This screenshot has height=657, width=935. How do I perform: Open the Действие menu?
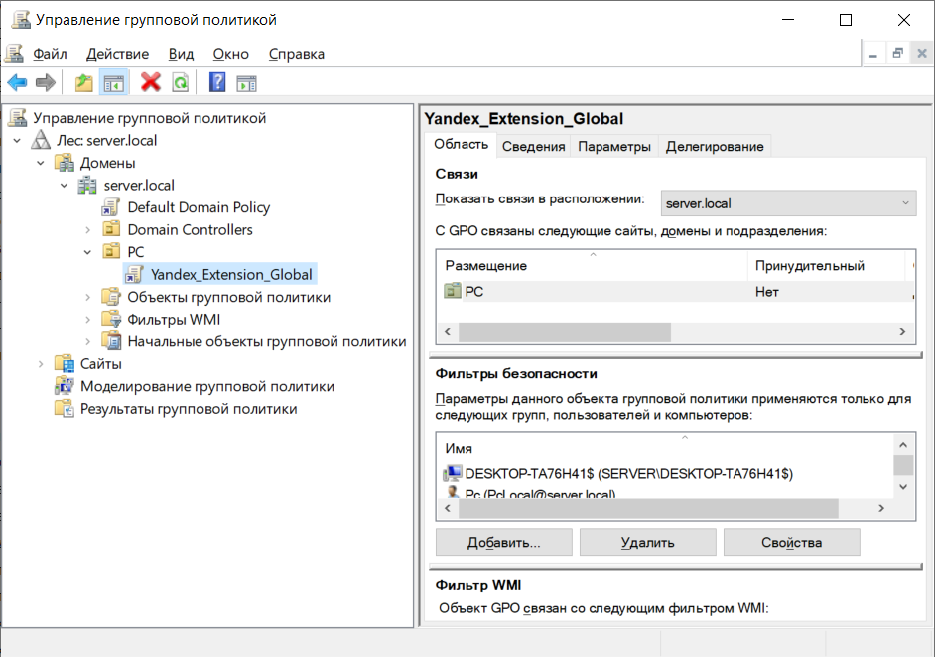(117, 54)
